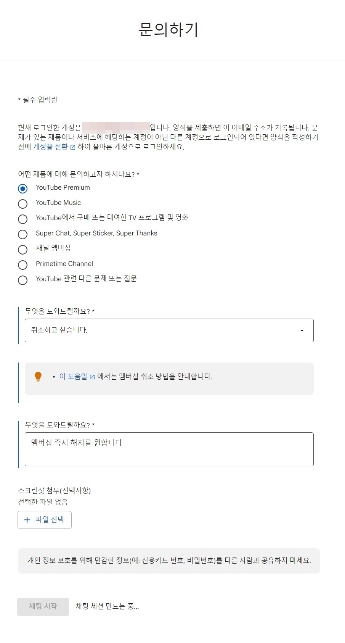This screenshot has height=643, width=345.
Task: Open the 이 도움말 help article link
Action: [73, 377]
